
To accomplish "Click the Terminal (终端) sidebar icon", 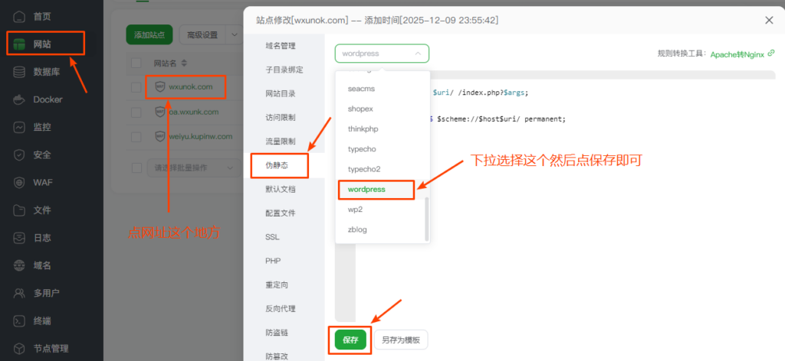I will pos(19,320).
